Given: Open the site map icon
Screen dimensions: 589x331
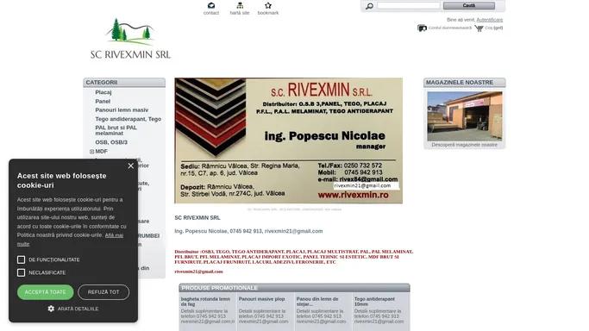Looking at the screenshot, I should (x=240, y=5).
